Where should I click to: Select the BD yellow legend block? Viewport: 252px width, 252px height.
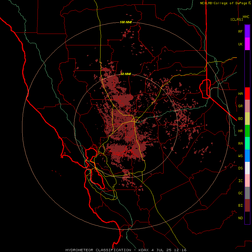tap(247, 119)
